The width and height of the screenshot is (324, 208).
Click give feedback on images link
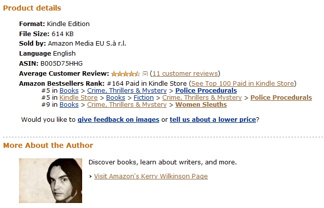point(118,120)
